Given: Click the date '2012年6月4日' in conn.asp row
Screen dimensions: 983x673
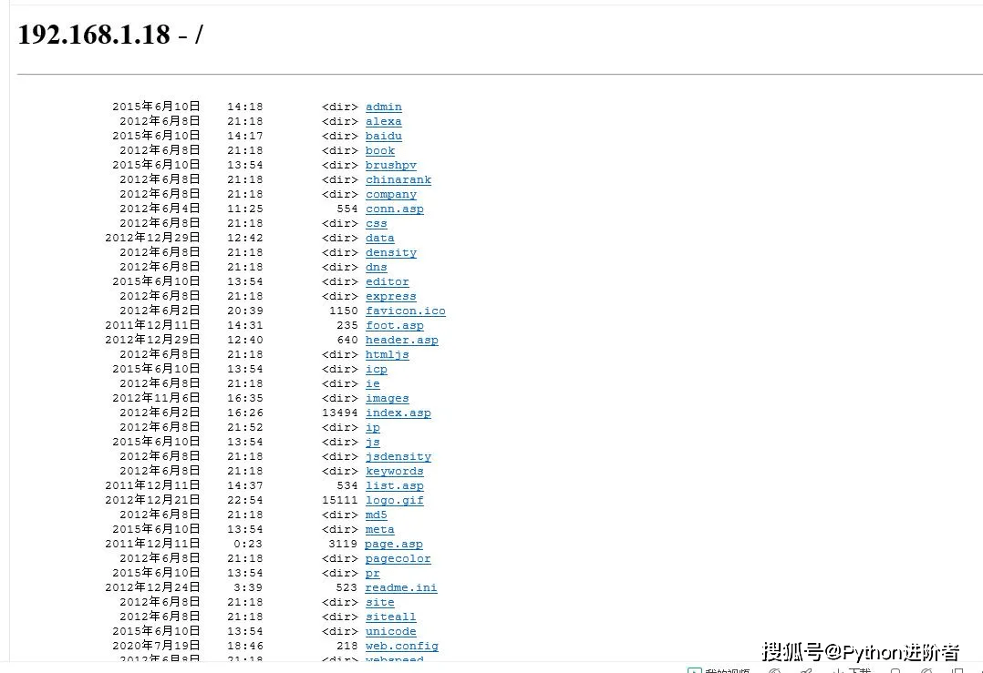Looking at the screenshot, I should 160,209.
